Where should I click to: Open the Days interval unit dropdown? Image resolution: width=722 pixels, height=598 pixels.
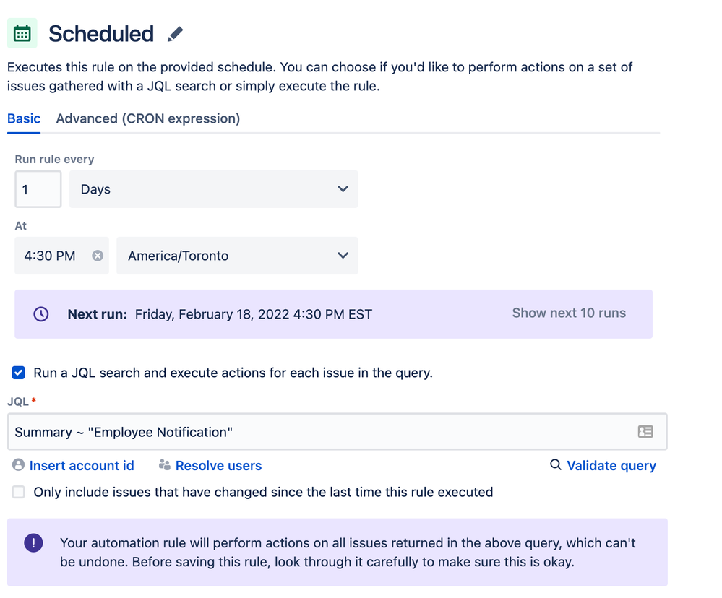click(213, 189)
